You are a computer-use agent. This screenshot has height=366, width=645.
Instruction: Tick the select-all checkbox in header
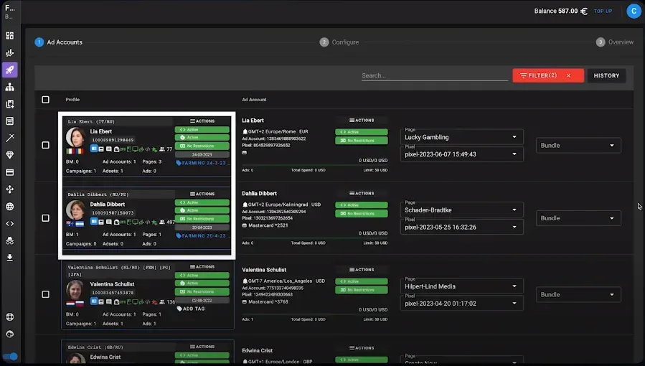click(x=46, y=100)
